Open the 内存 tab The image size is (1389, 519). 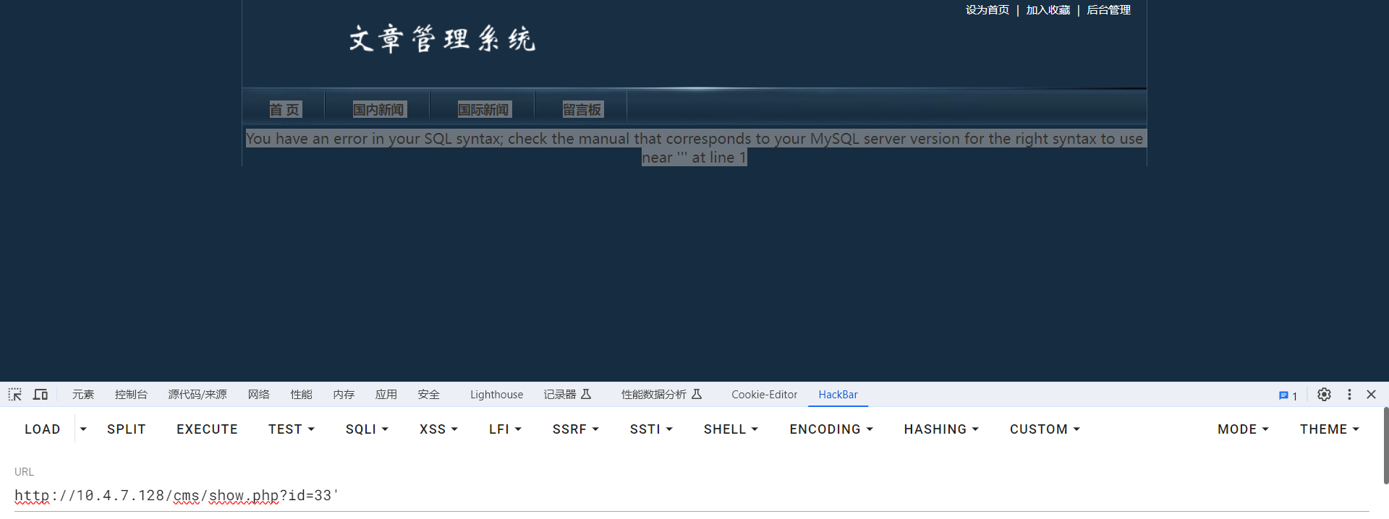coord(344,395)
